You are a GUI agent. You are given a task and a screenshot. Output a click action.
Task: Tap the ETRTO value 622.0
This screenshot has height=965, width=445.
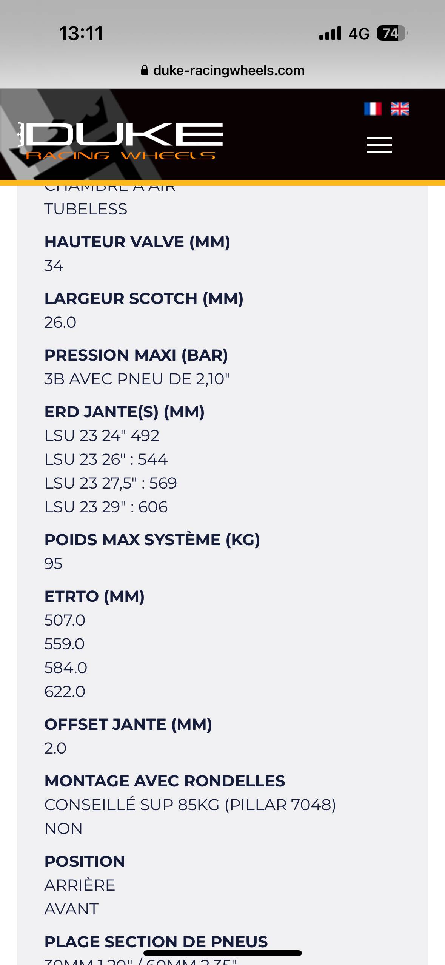click(65, 692)
